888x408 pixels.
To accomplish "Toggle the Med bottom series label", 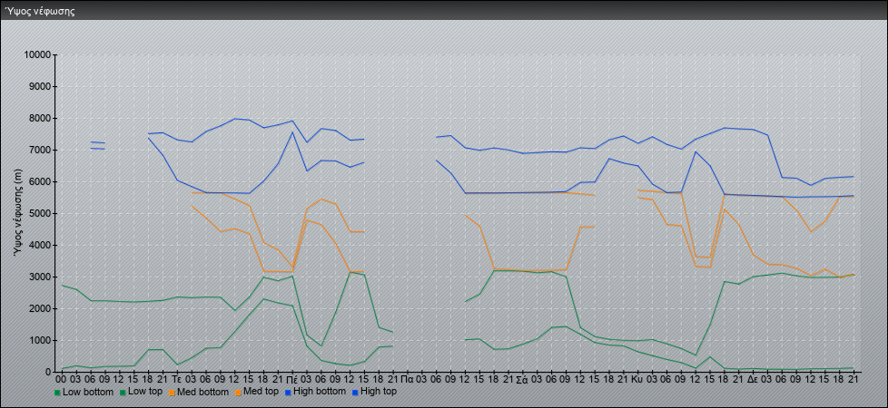I will tap(205, 393).
